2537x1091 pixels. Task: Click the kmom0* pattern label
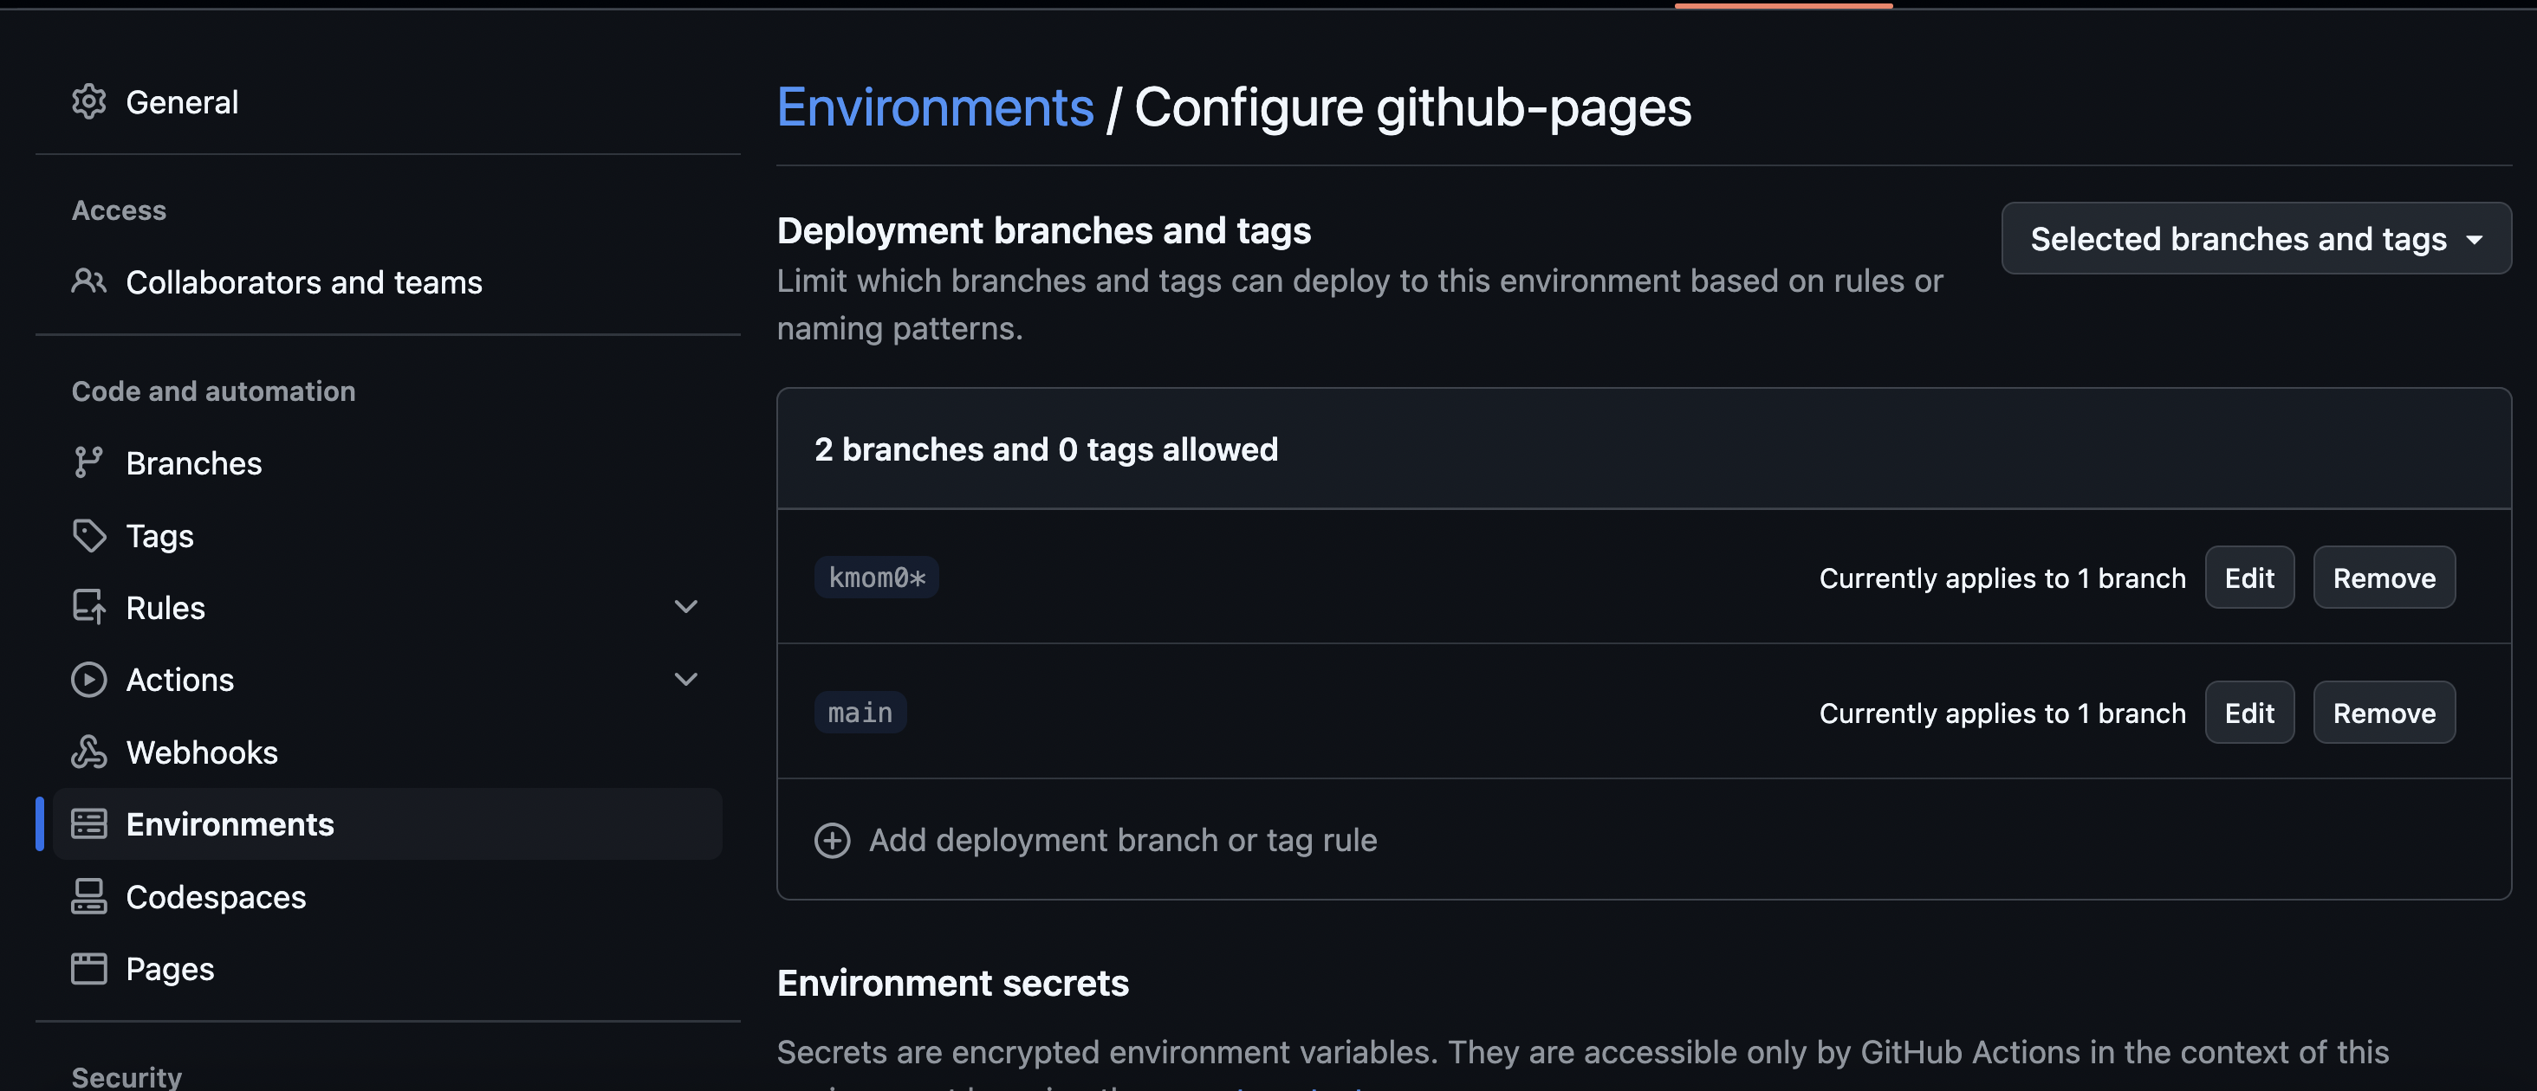pyautogui.click(x=877, y=578)
